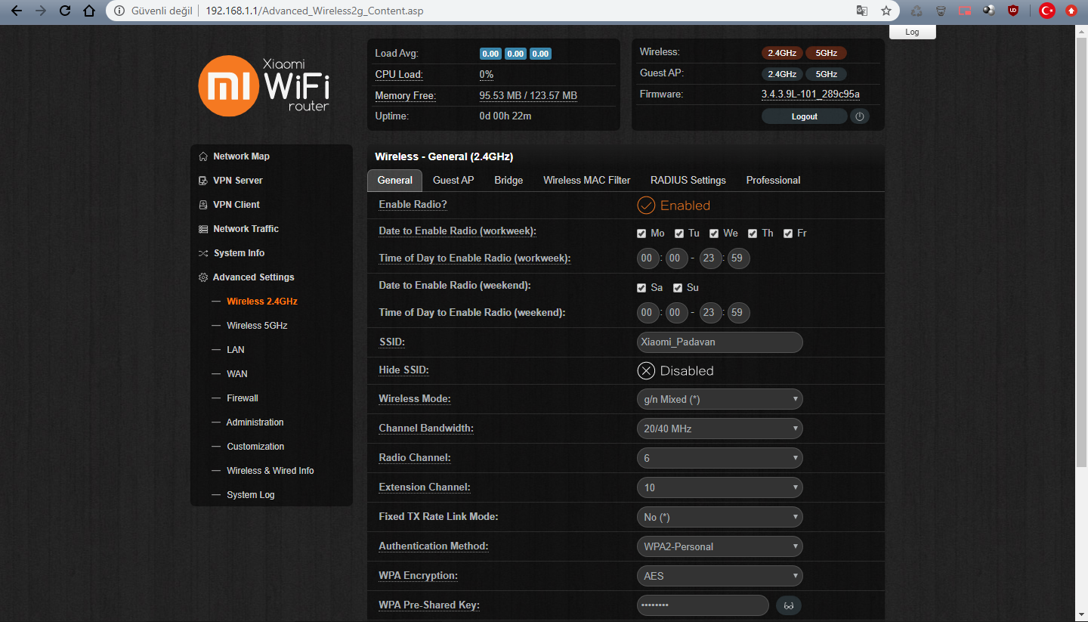Open the System Log page
Viewport: 1088px width, 622px height.
(251, 495)
